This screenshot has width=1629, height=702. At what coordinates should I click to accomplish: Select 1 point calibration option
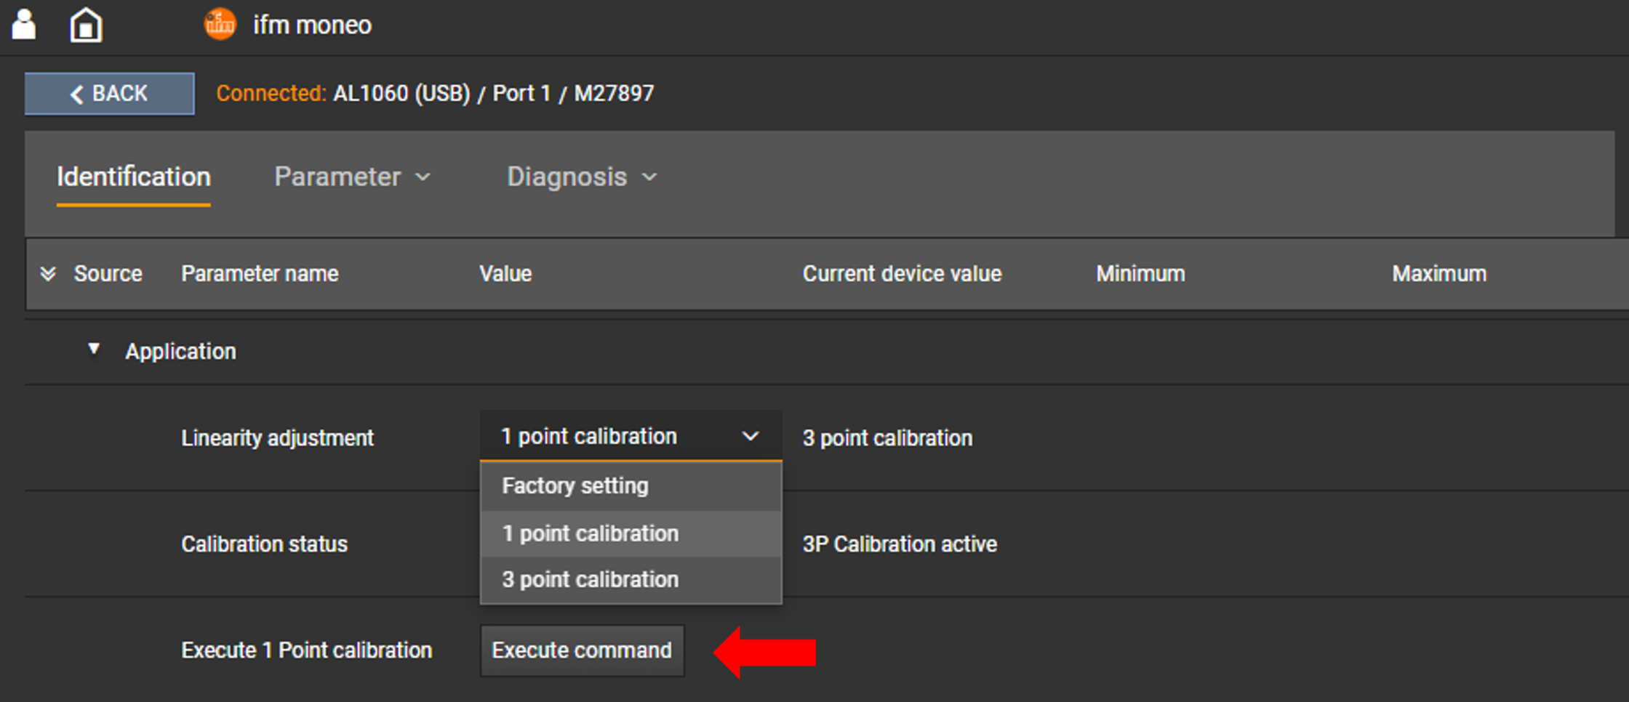(591, 533)
